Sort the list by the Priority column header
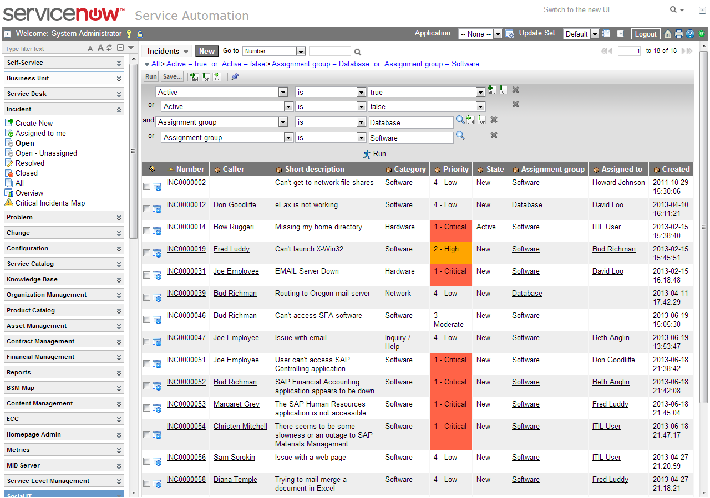 (x=455, y=169)
